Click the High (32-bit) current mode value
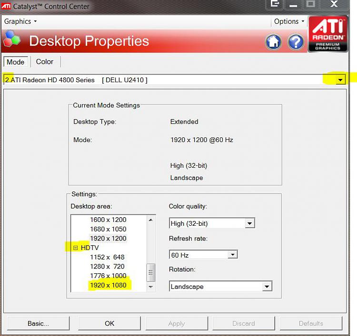 (189, 165)
